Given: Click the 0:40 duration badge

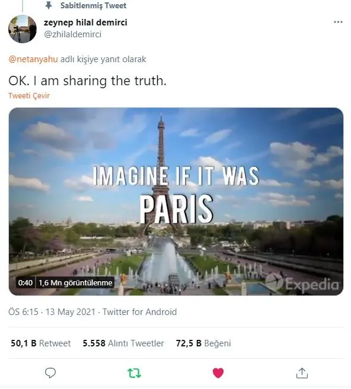Looking at the screenshot, I should tap(25, 282).
